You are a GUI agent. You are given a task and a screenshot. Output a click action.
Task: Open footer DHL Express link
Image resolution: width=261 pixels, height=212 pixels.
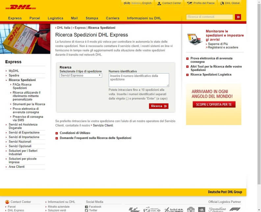[16, 210]
